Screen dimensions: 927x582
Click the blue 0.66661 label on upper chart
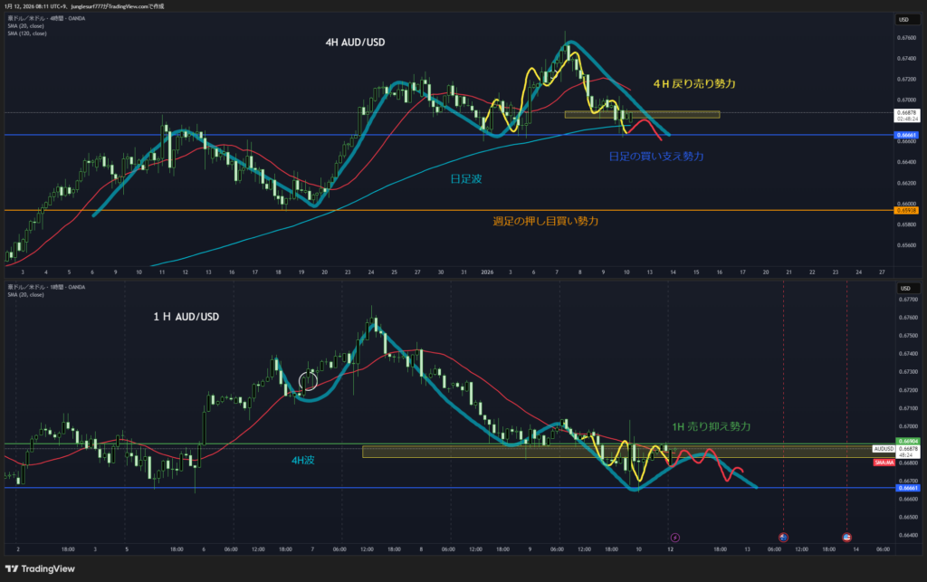coord(906,135)
